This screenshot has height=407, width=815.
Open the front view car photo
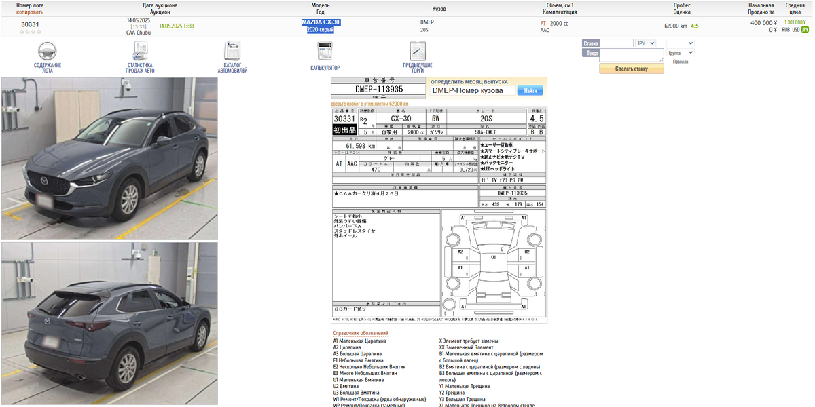pos(109,158)
